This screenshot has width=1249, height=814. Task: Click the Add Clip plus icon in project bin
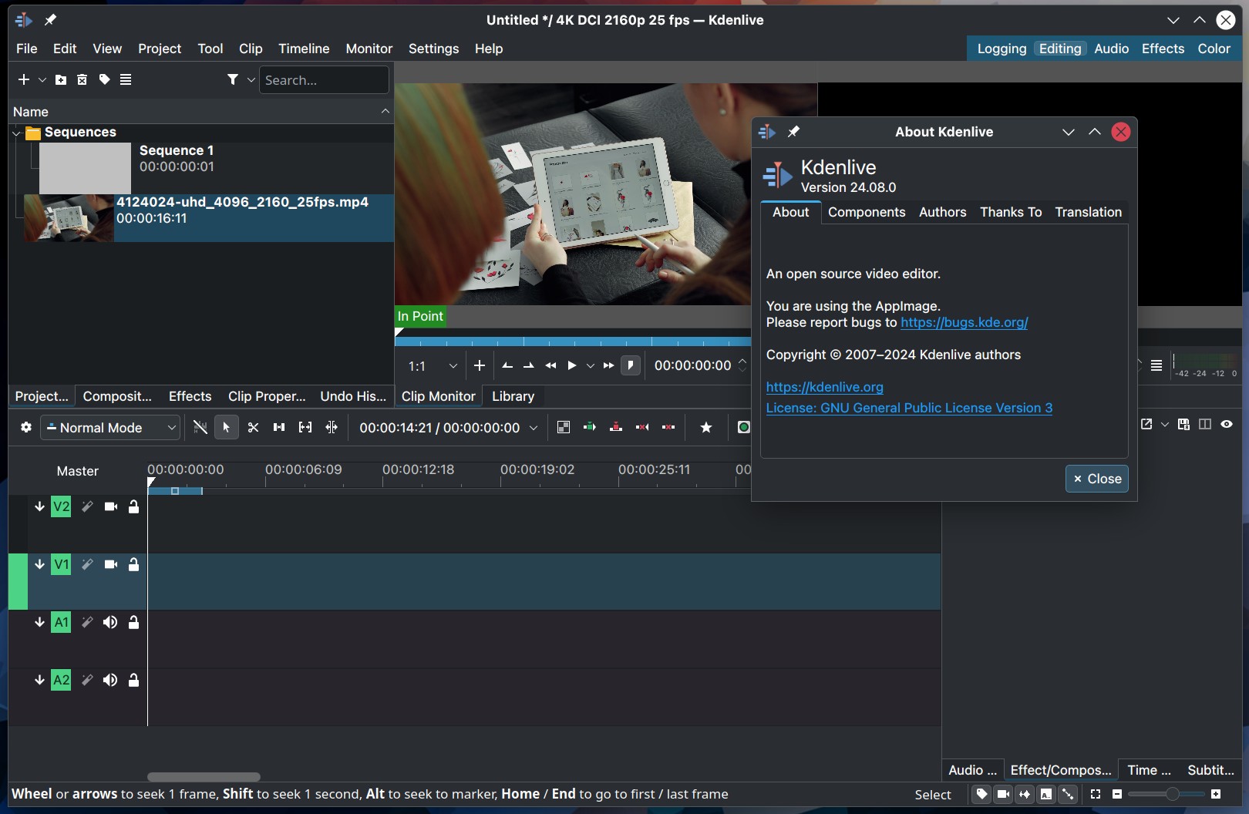tap(23, 79)
